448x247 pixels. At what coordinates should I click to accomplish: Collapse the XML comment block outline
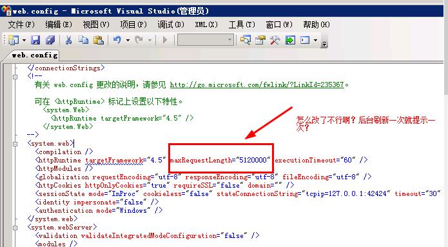tap(15, 77)
